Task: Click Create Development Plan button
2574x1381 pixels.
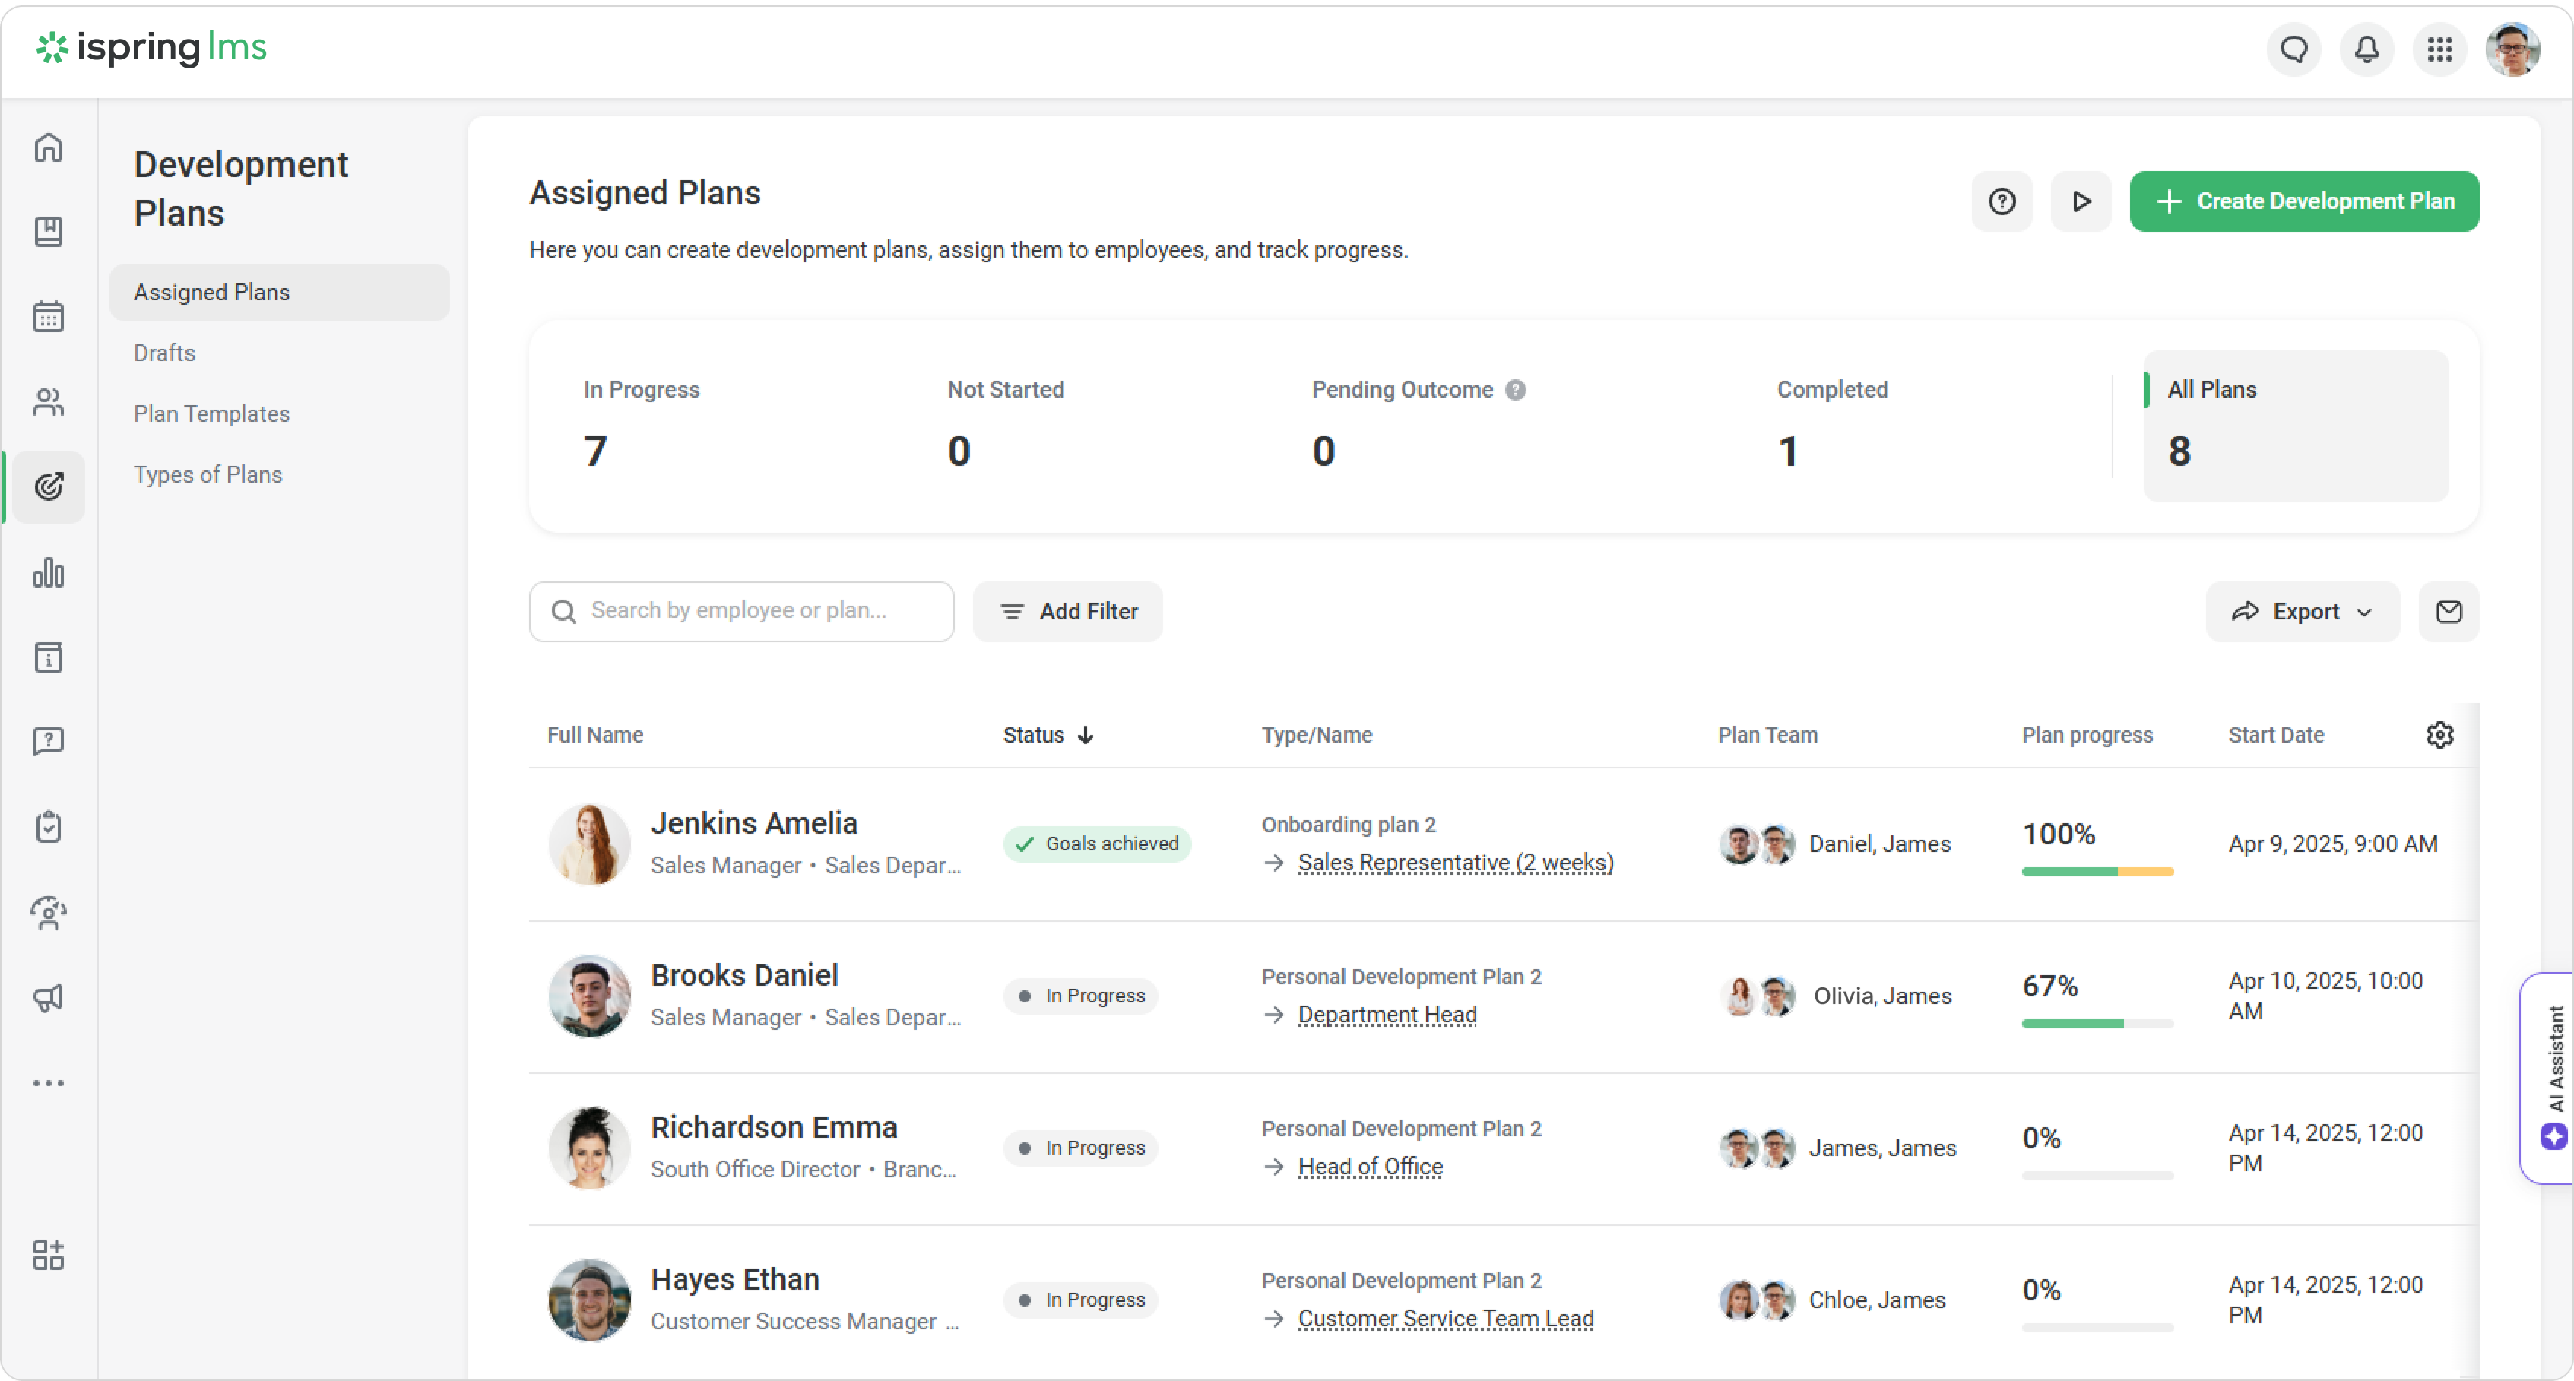Action: pos(2303,202)
